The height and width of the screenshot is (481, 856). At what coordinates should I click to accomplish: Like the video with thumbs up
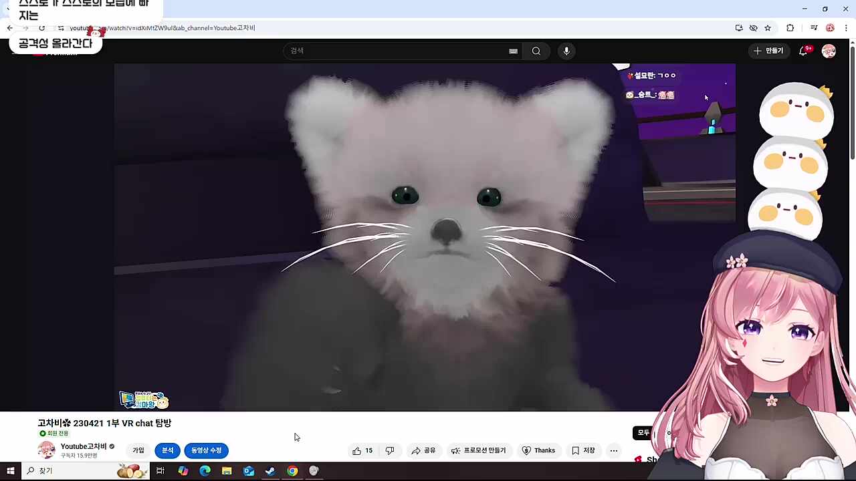tap(362, 451)
